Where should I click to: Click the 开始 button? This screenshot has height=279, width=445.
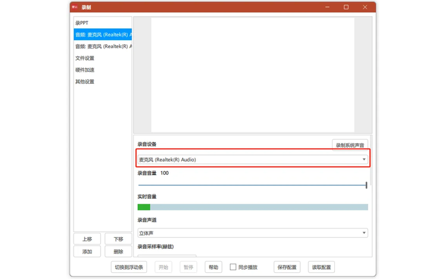pyautogui.click(x=163, y=267)
